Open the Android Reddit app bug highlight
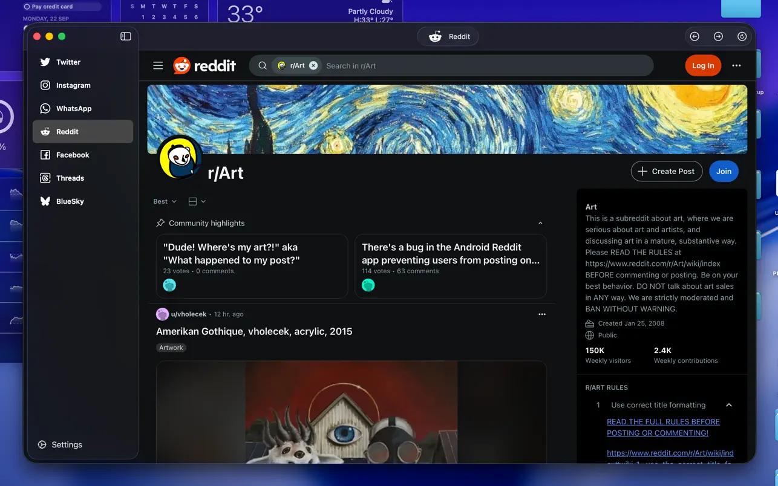Image resolution: width=778 pixels, height=486 pixels. (451, 266)
